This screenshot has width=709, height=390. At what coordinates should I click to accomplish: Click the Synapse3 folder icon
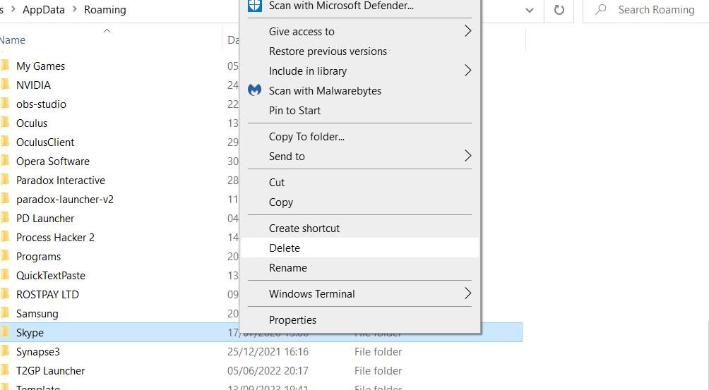click(x=4, y=351)
